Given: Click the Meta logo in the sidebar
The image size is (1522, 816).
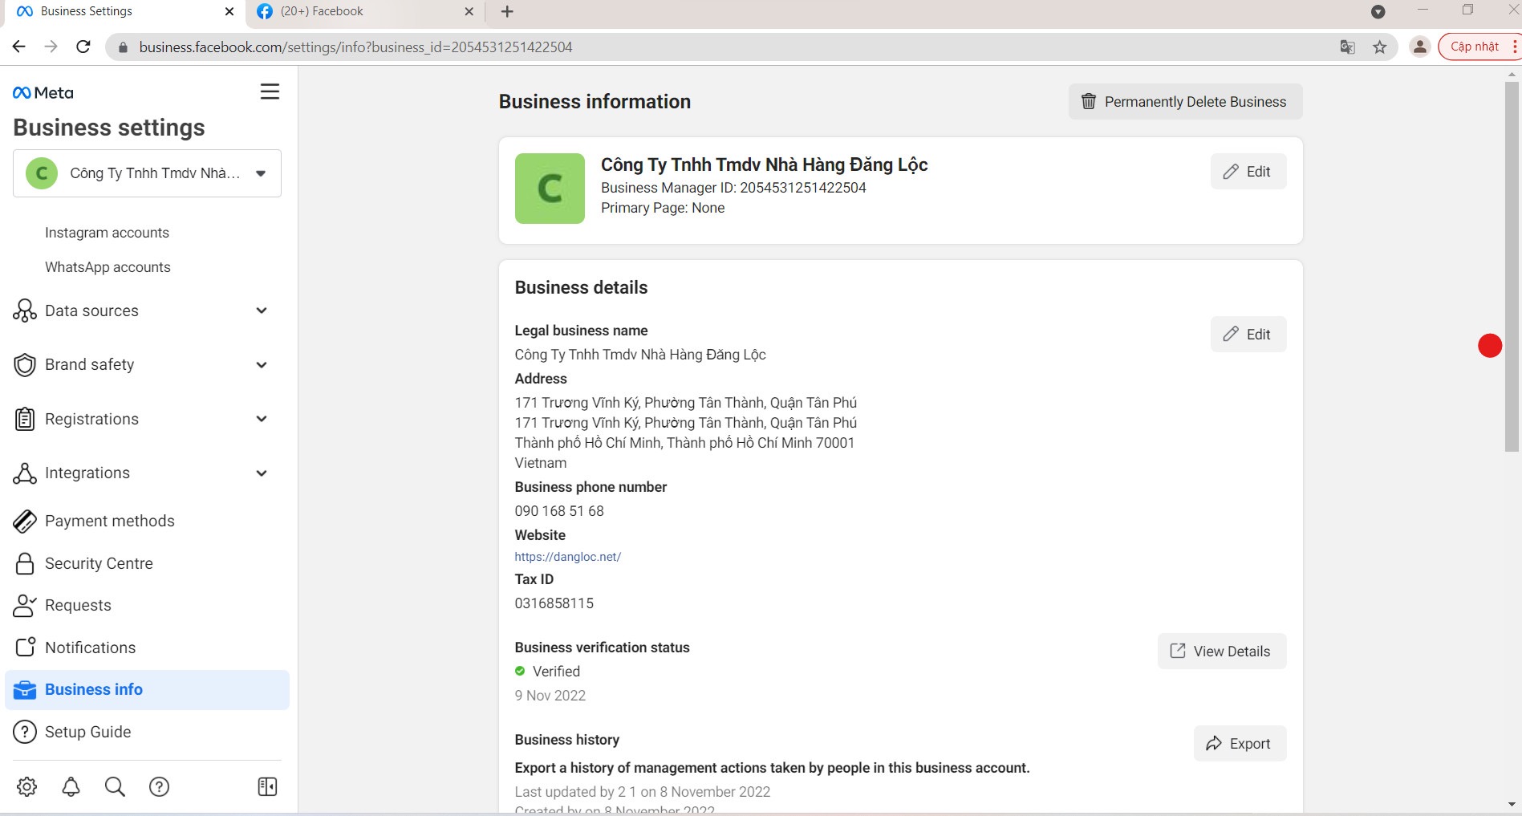Looking at the screenshot, I should 43,93.
